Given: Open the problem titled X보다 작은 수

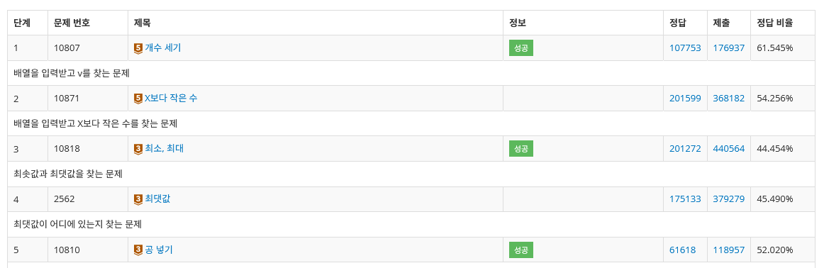Looking at the screenshot, I should coord(172,99).
